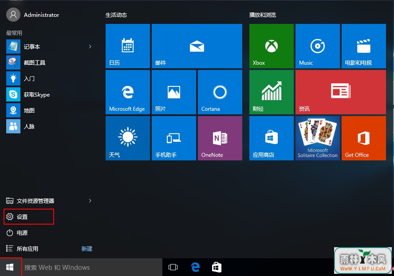Click the 电源 power option
Viewport: 394px width, 276px height.
[x=16, y=233]
